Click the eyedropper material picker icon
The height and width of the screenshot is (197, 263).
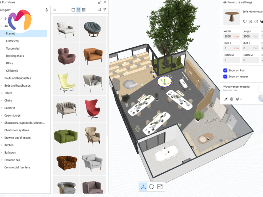tap(226, 99)
